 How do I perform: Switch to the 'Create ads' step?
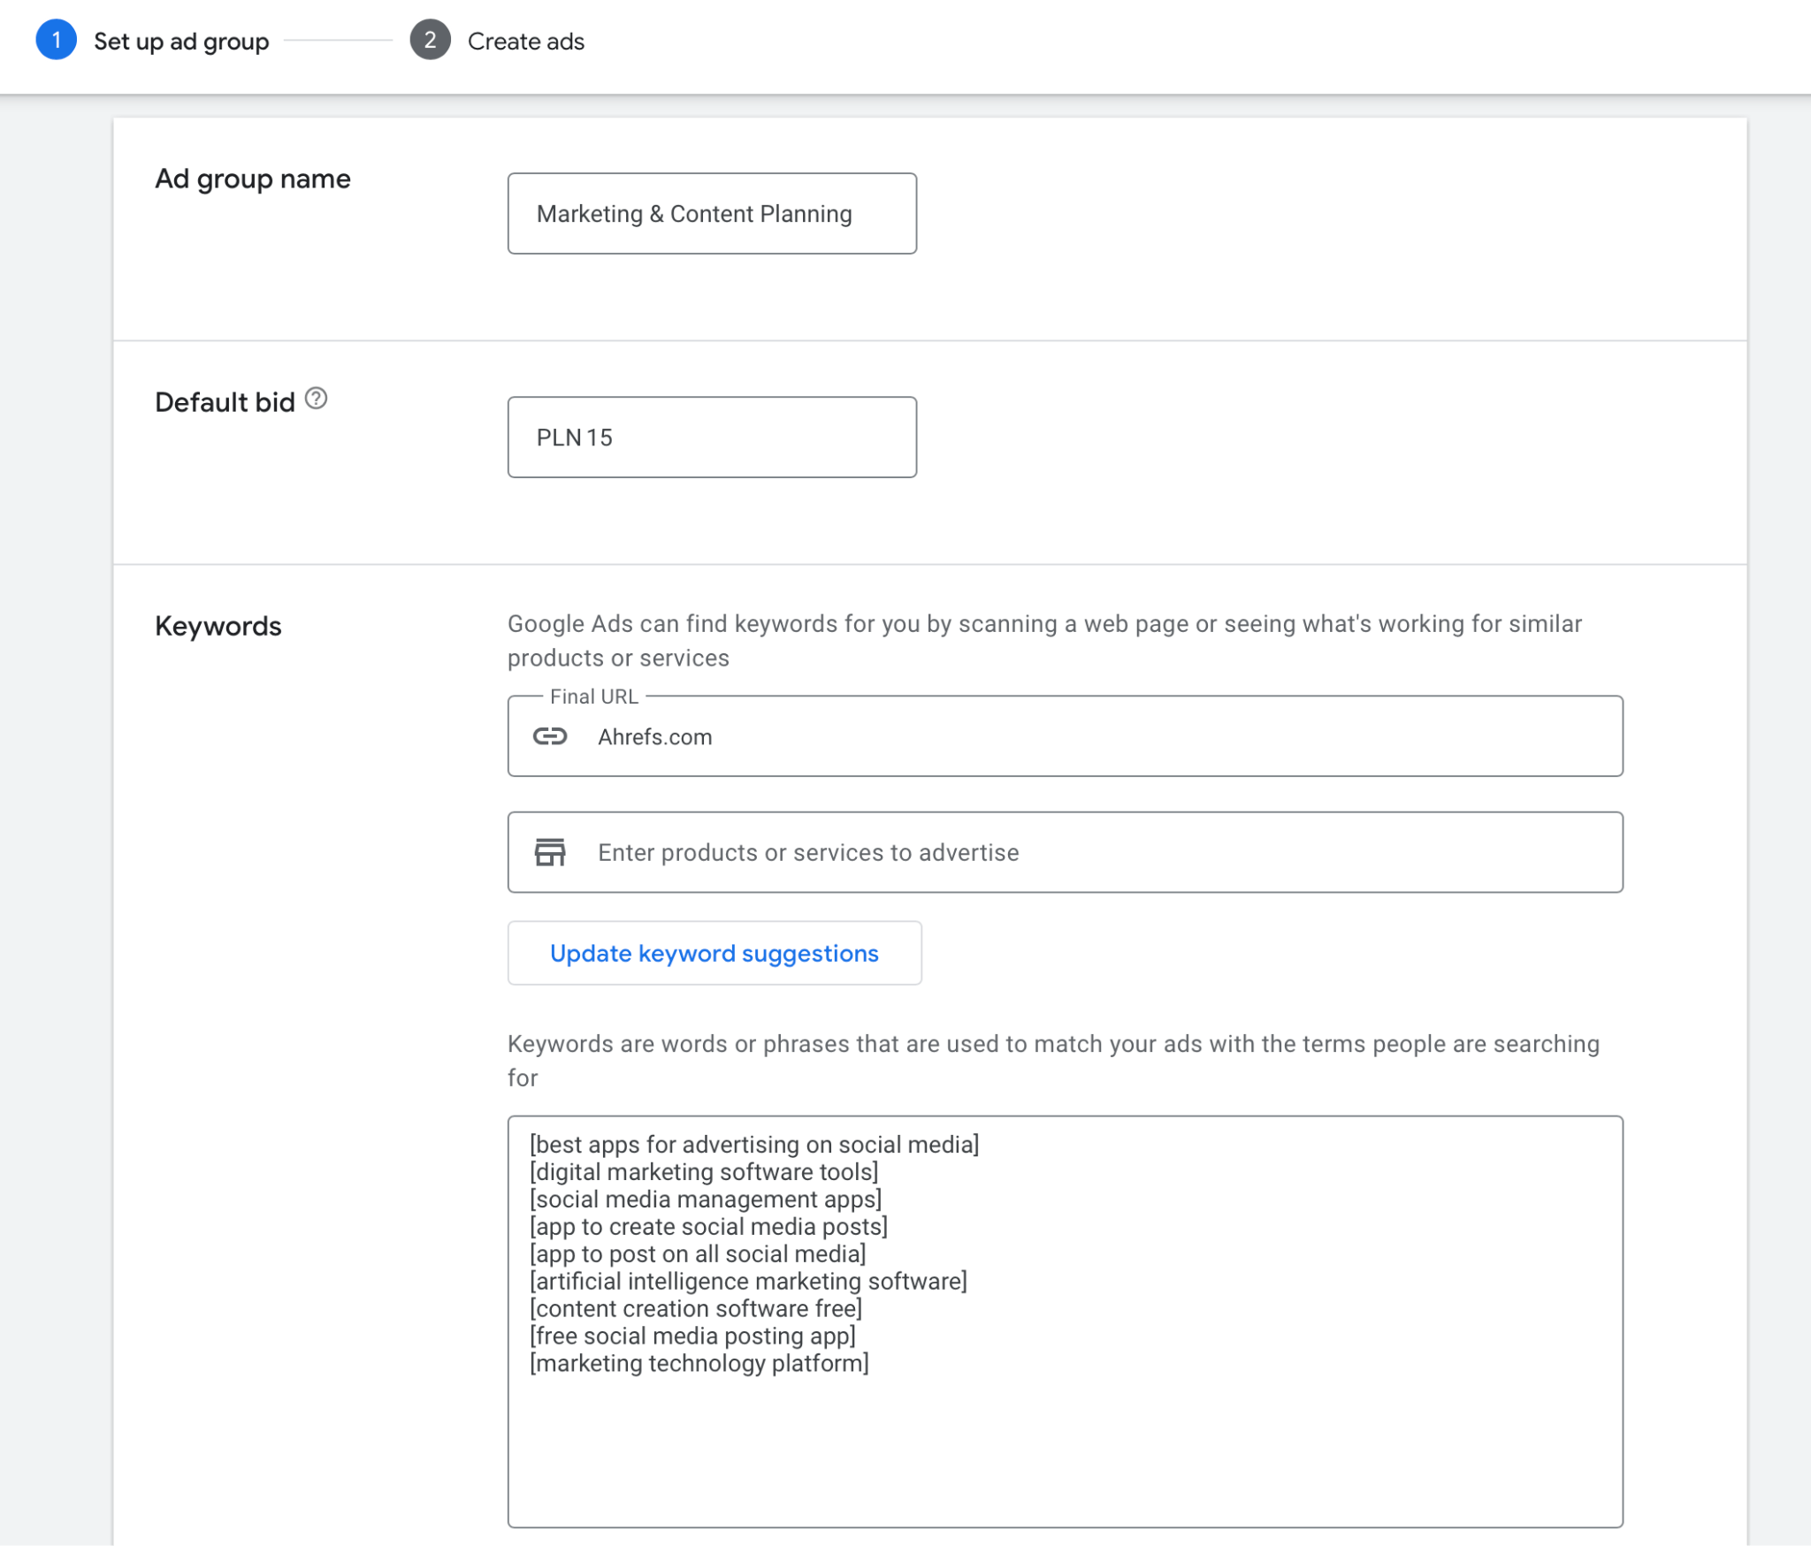coord(526,41)
